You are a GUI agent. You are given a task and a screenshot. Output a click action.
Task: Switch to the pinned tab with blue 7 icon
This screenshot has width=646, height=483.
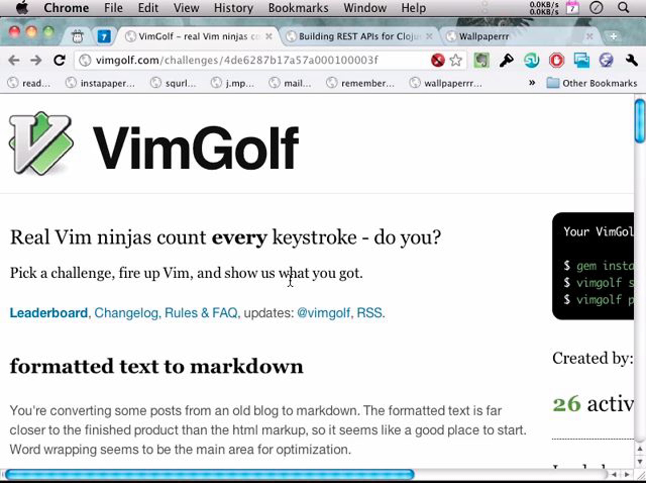point(104,37)
